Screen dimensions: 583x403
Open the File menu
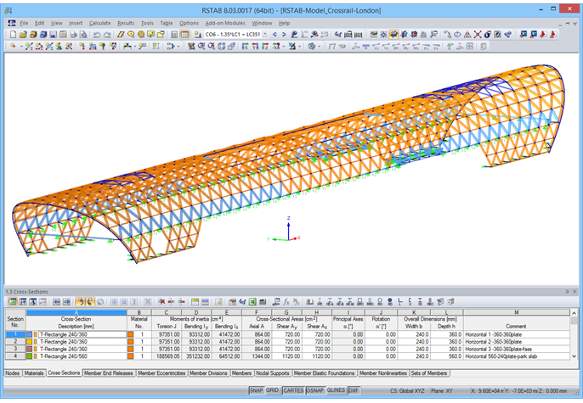pyautogui.click(x=24, y=23)
